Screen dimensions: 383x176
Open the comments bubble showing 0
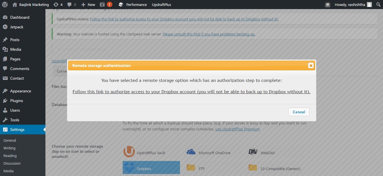pyautogui.click(x=72, y=5)
